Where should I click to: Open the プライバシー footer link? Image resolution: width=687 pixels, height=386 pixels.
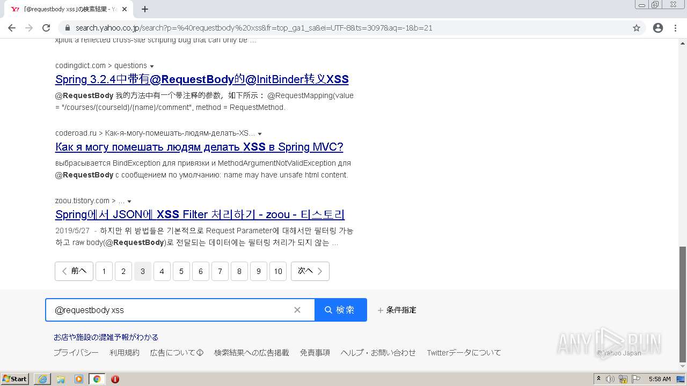pos(76,353)
